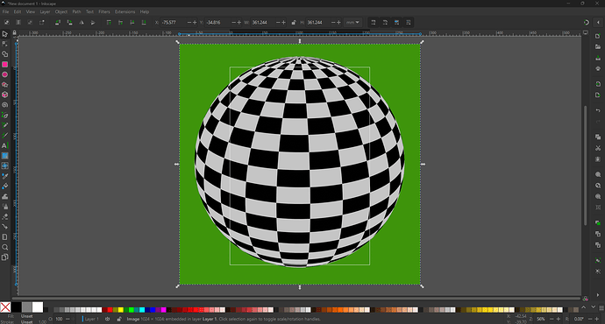Select the Star and polygon tool

click(4, 84)
